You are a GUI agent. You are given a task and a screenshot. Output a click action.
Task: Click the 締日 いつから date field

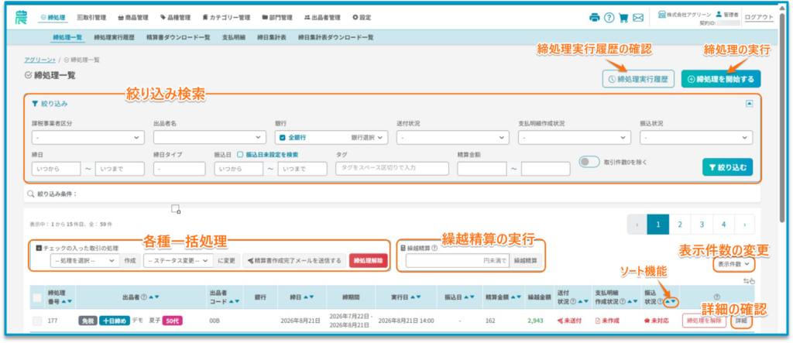point(56,169)
